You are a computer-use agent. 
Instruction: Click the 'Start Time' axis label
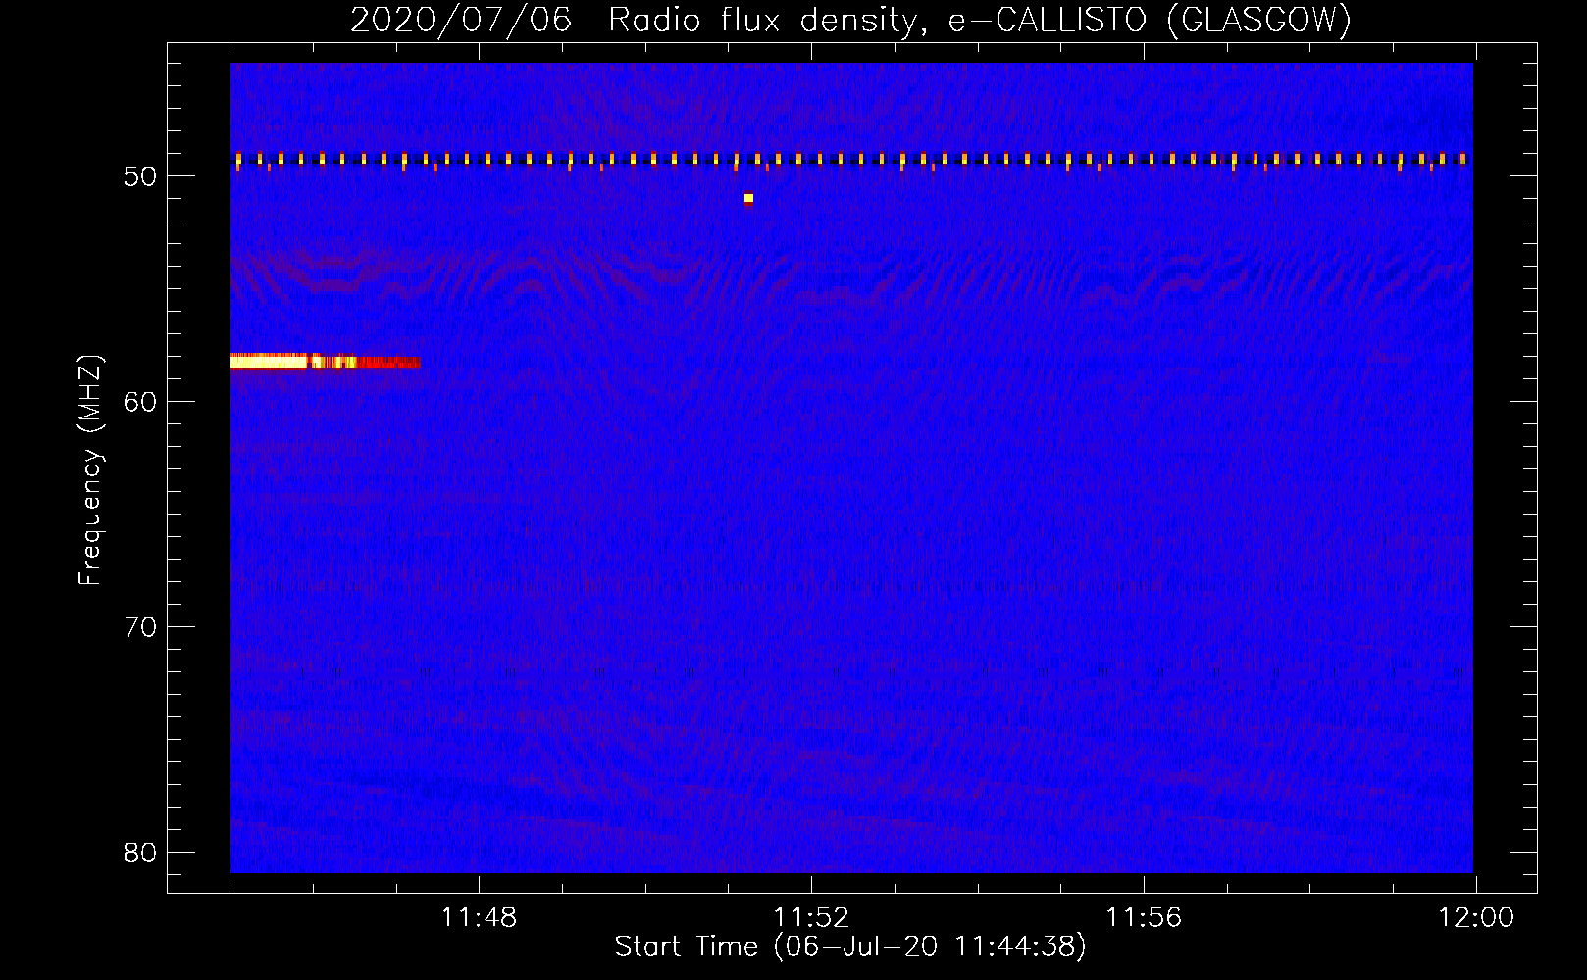(850, 947)
